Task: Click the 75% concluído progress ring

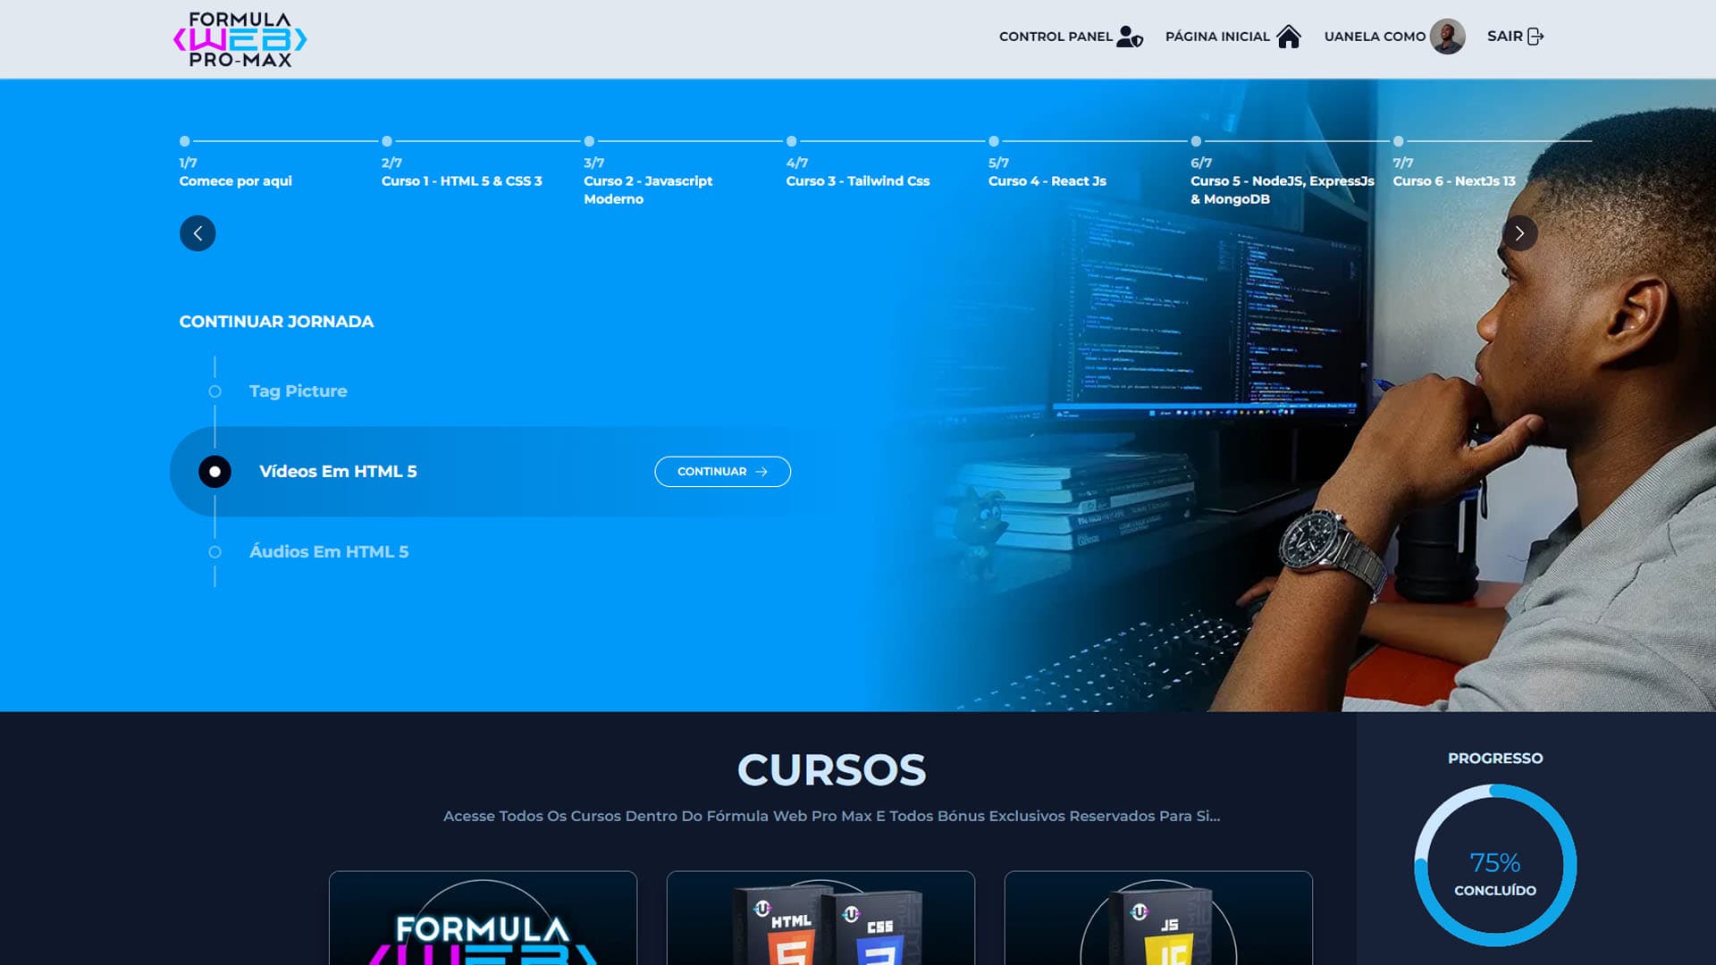Action: point(1495,866)
